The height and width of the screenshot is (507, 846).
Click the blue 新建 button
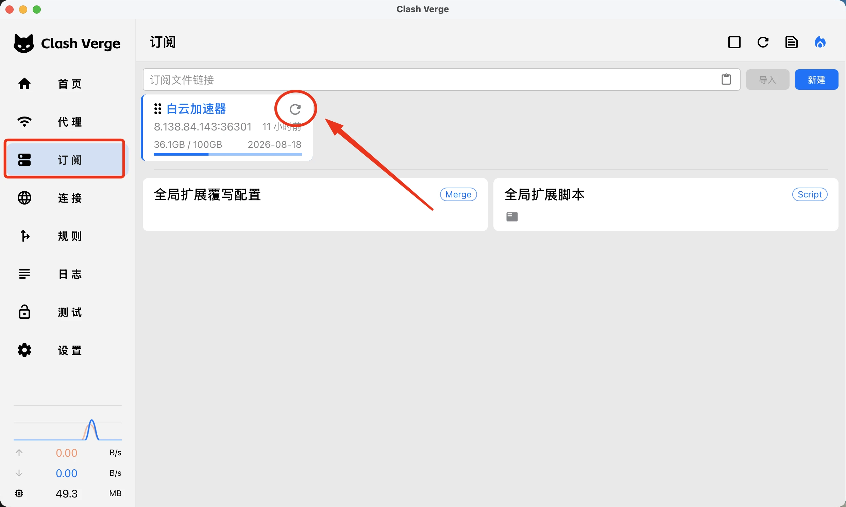coord(816,80)
